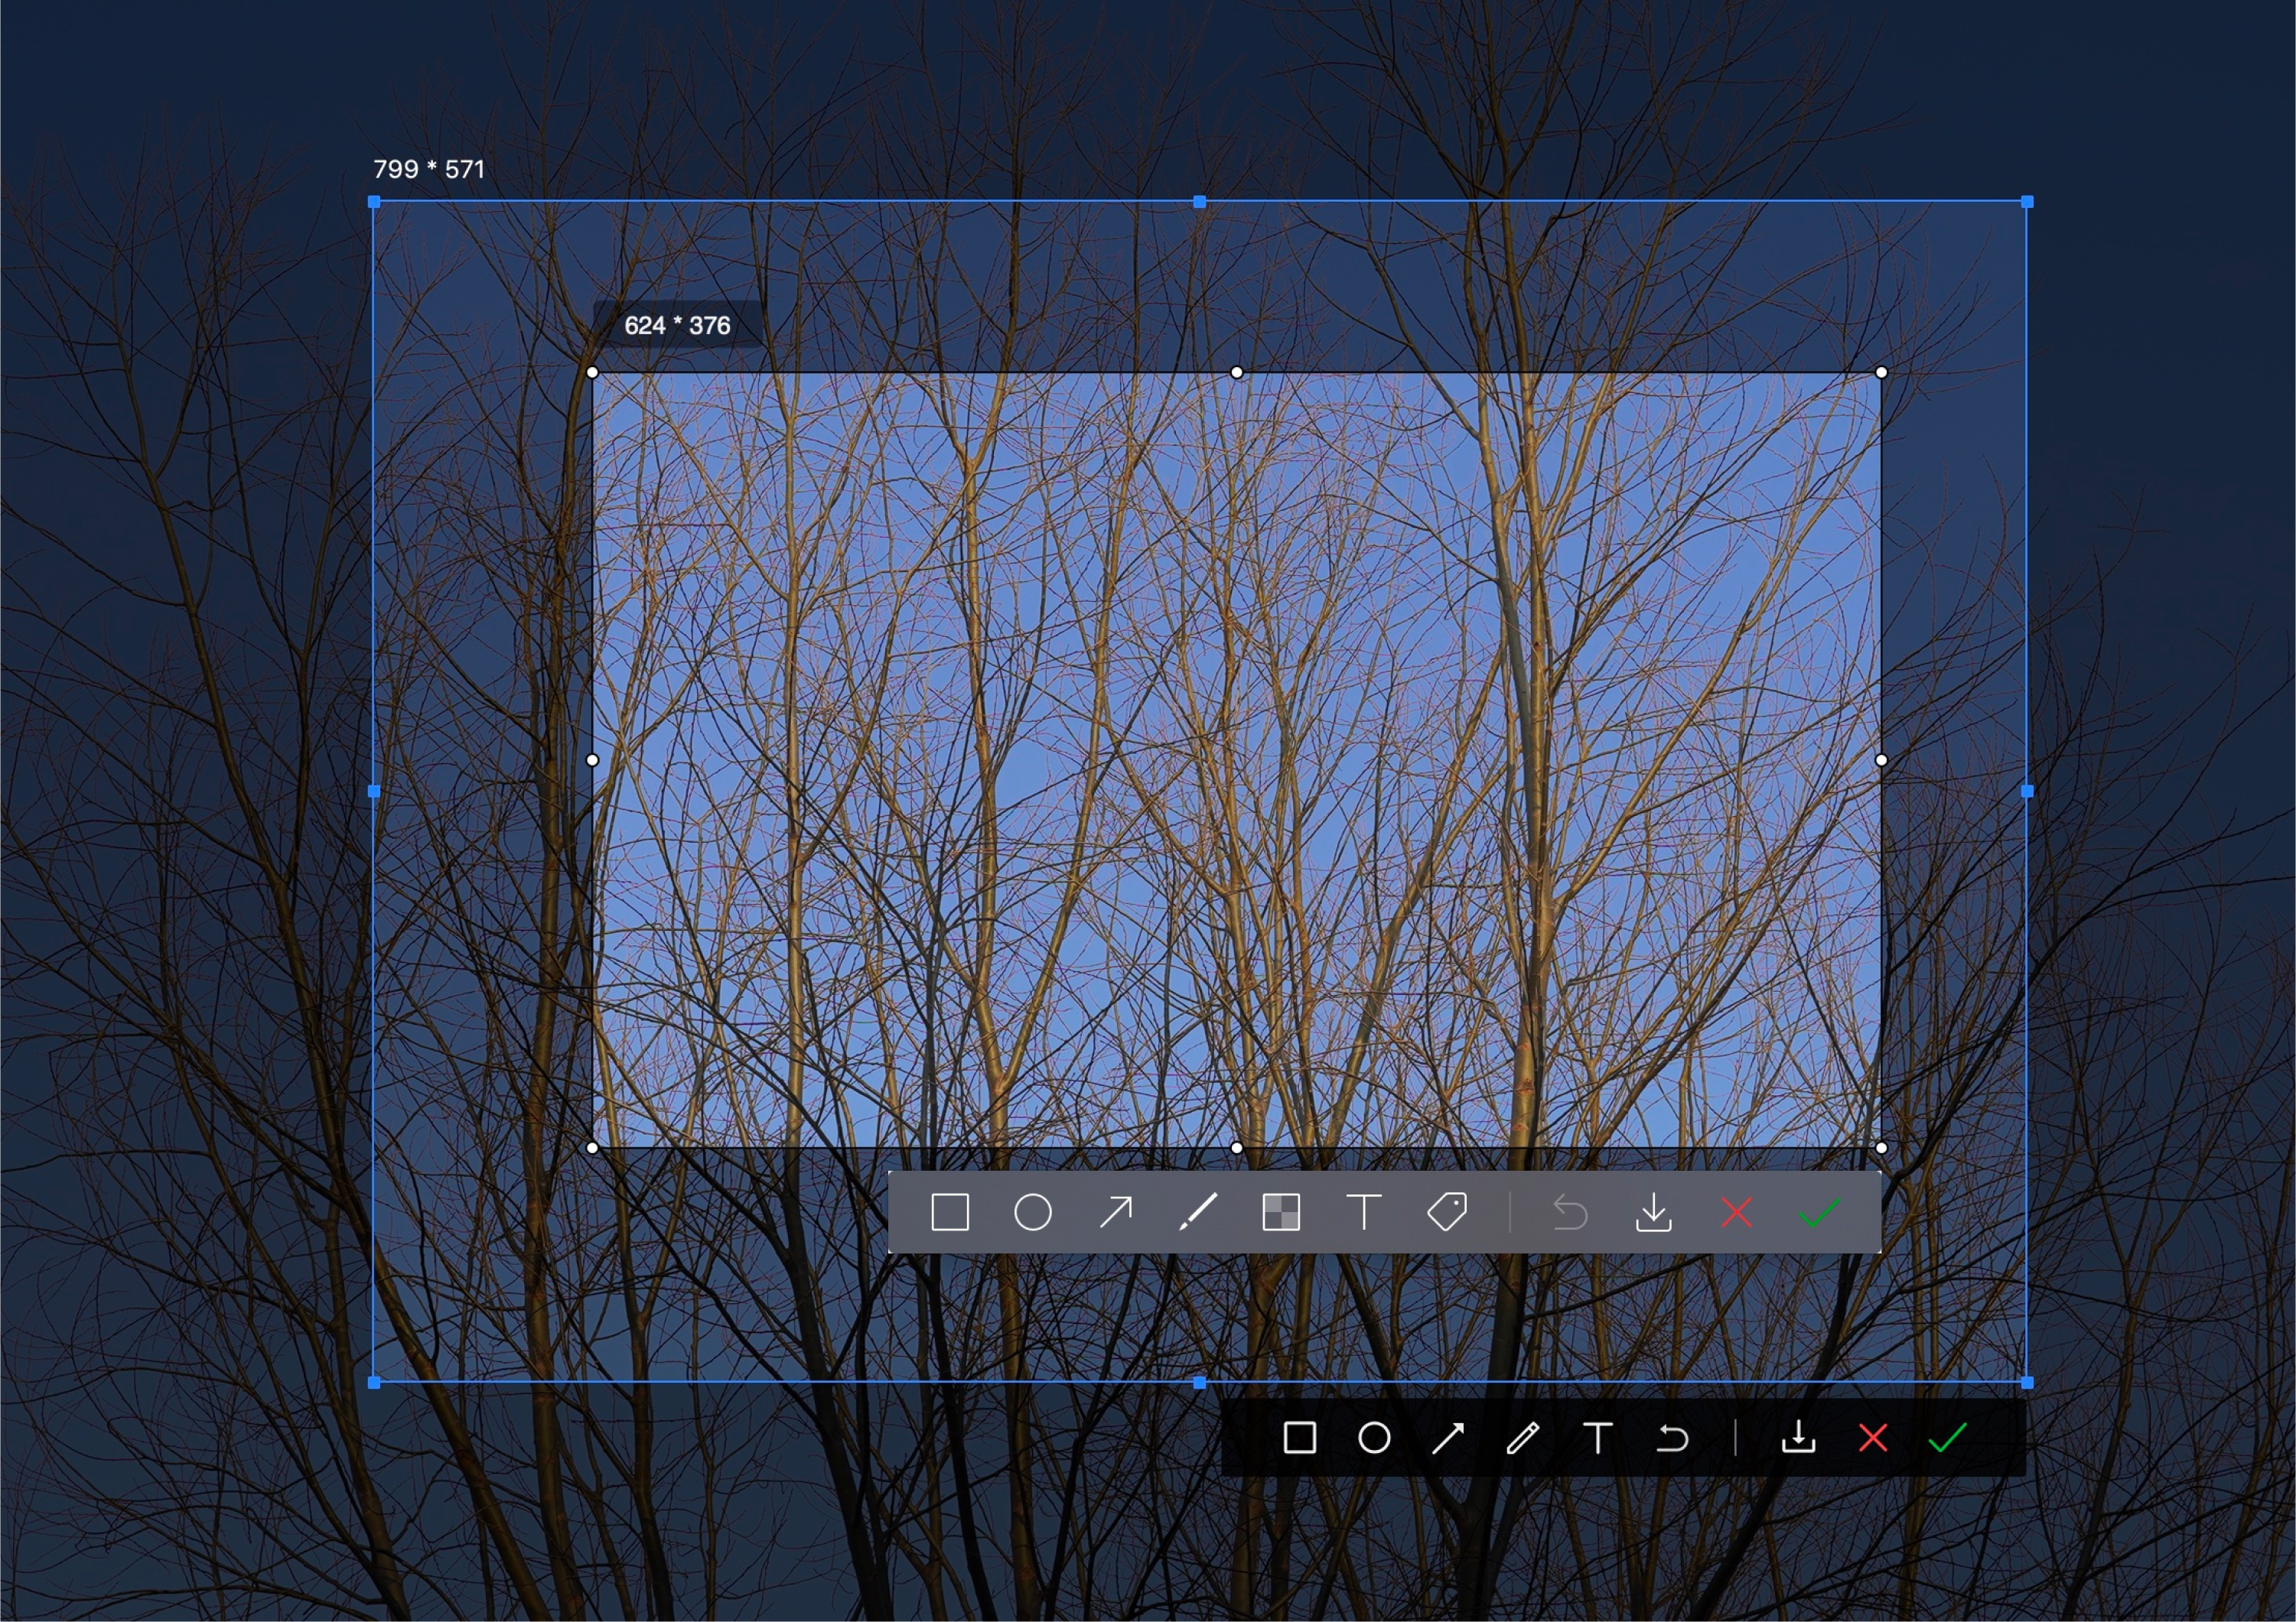Select the mosaic blur tool
Screen dimensions: 2296x1622
click(1281, 1212)
